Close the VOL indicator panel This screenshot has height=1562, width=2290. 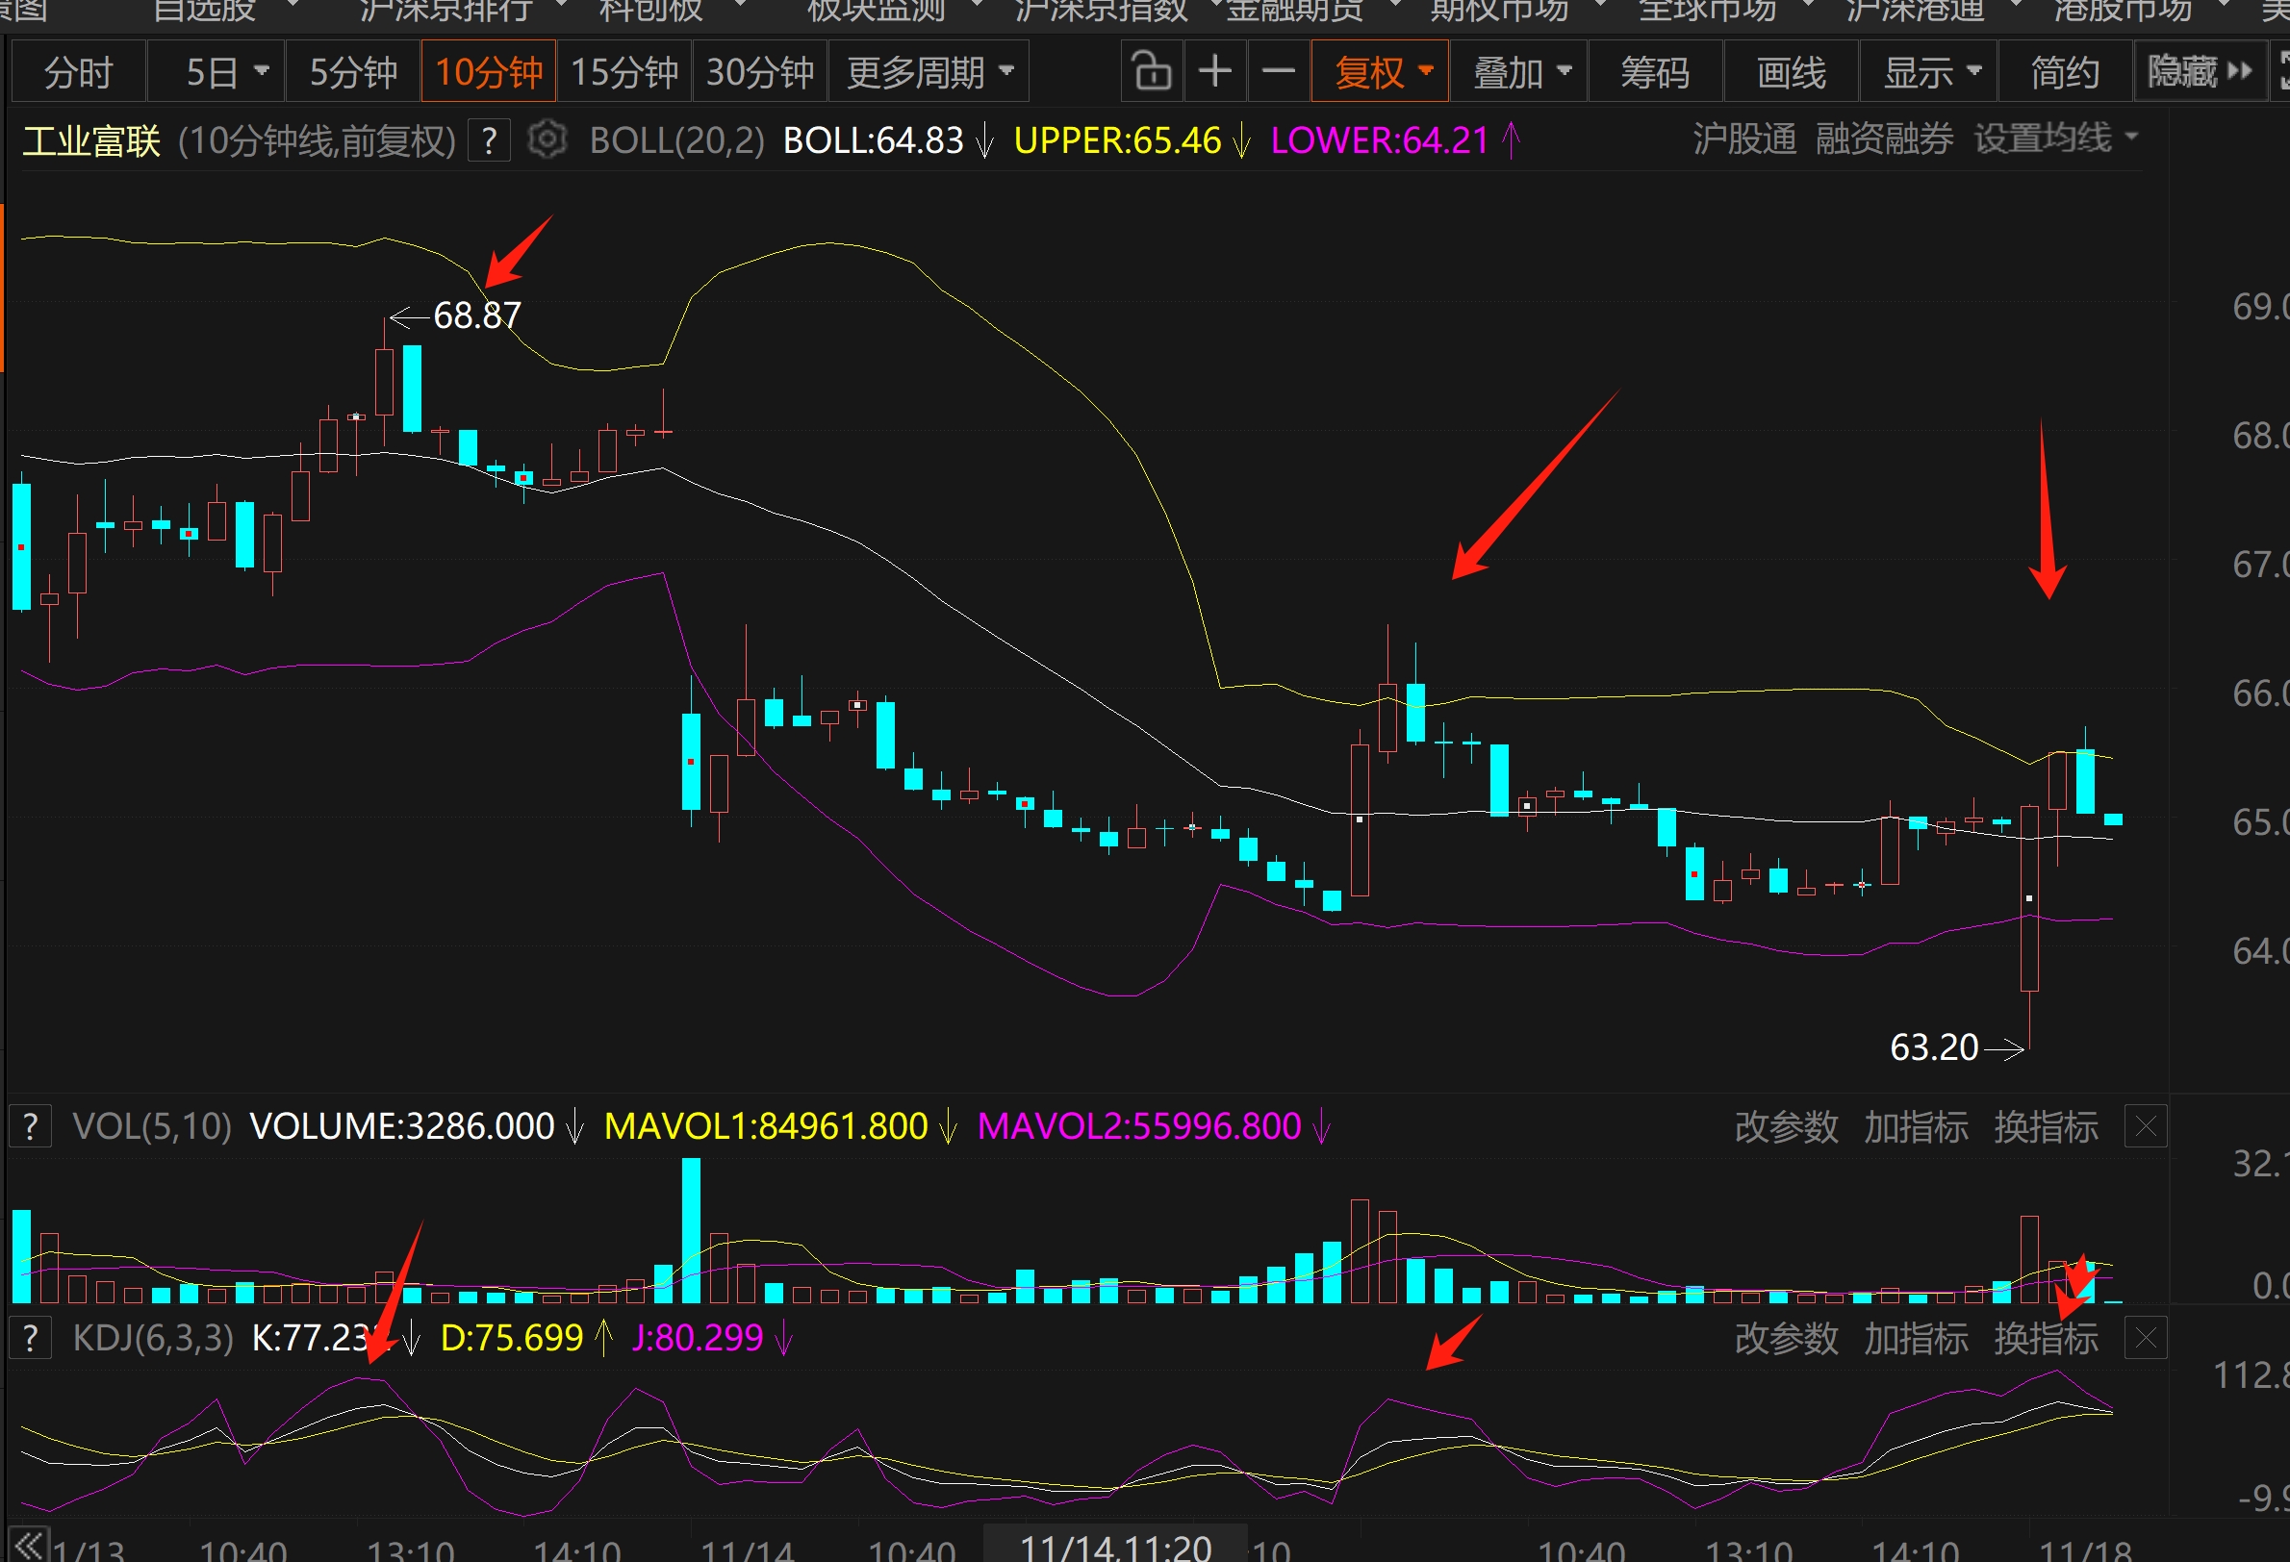2145,1125
